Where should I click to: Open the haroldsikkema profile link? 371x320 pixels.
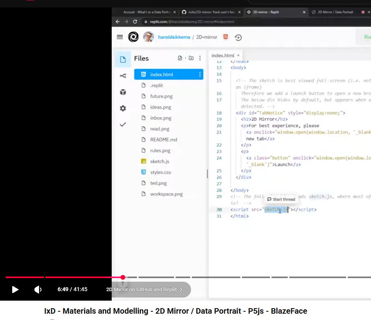[x=174, y=37]
